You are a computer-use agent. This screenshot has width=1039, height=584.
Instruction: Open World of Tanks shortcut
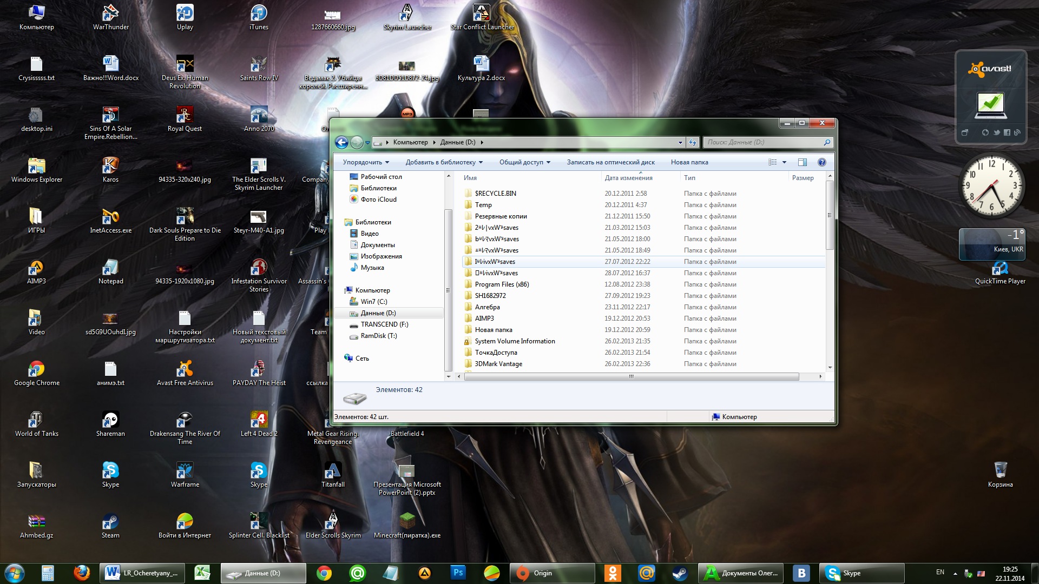tap(36, 423)
